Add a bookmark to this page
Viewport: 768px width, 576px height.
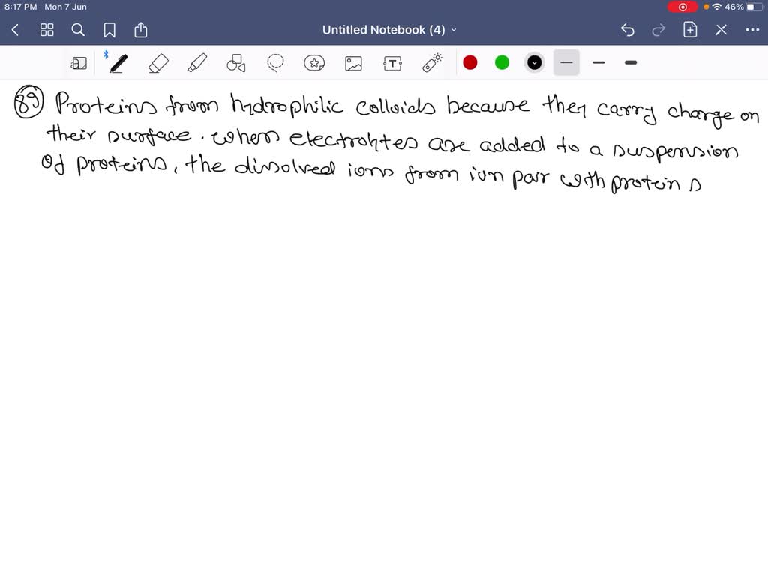[109, 30]
